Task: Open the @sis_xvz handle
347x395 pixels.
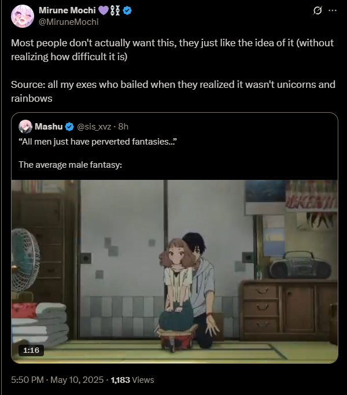Action: coord(94,127)
